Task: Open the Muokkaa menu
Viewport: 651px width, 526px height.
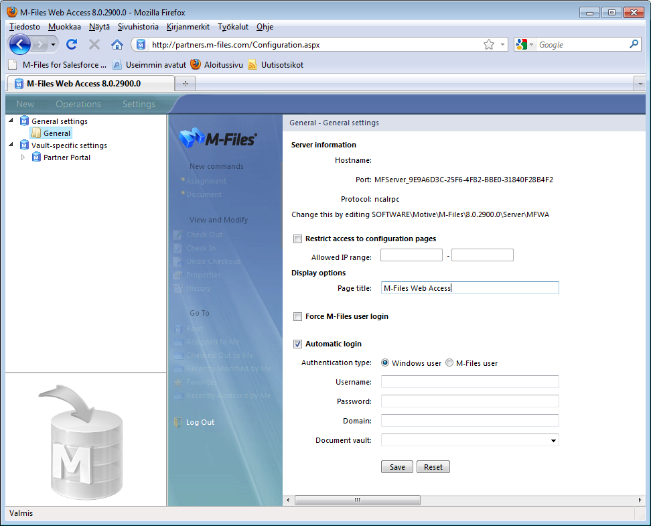Action: click(64, 27)
